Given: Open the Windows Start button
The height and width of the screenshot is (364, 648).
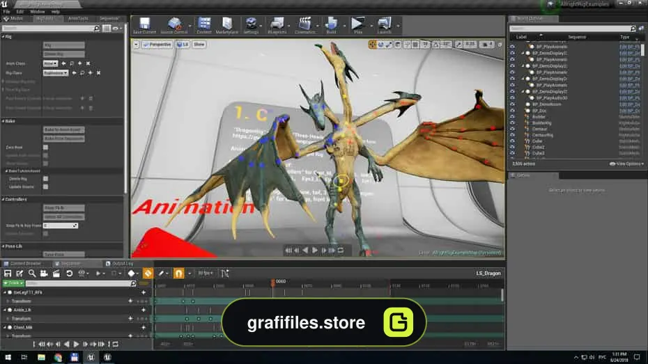Looking at the screenshot, I should (x=8, y=357).
